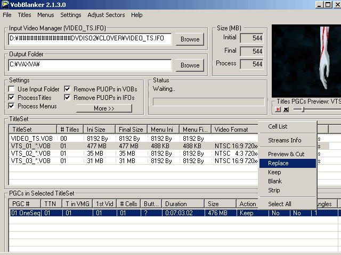Open the File menu
341x255 pixels.
coord(7,15)
